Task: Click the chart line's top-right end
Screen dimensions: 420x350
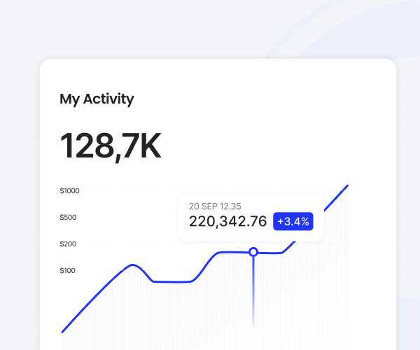Action: pos(347,186)
